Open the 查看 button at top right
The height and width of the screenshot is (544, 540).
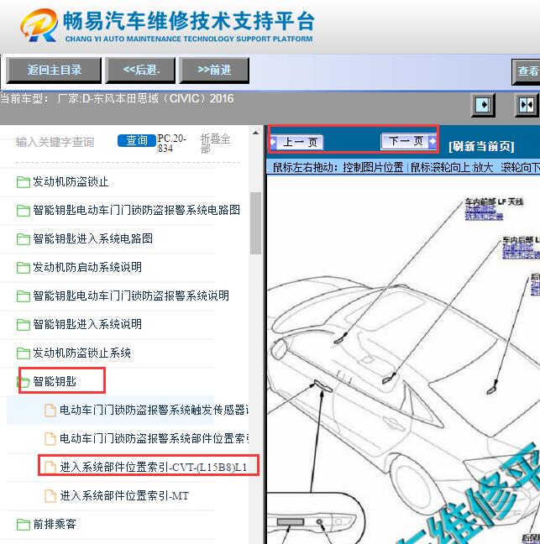click(526, 71)
